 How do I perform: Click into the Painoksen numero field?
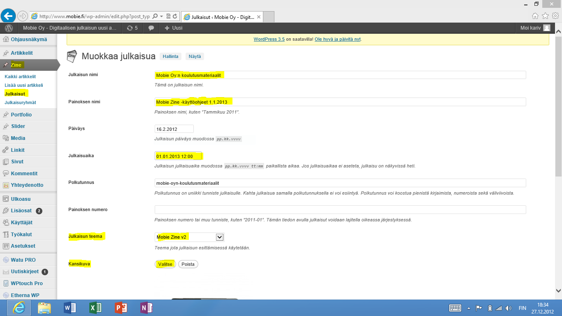coord(340,209)
